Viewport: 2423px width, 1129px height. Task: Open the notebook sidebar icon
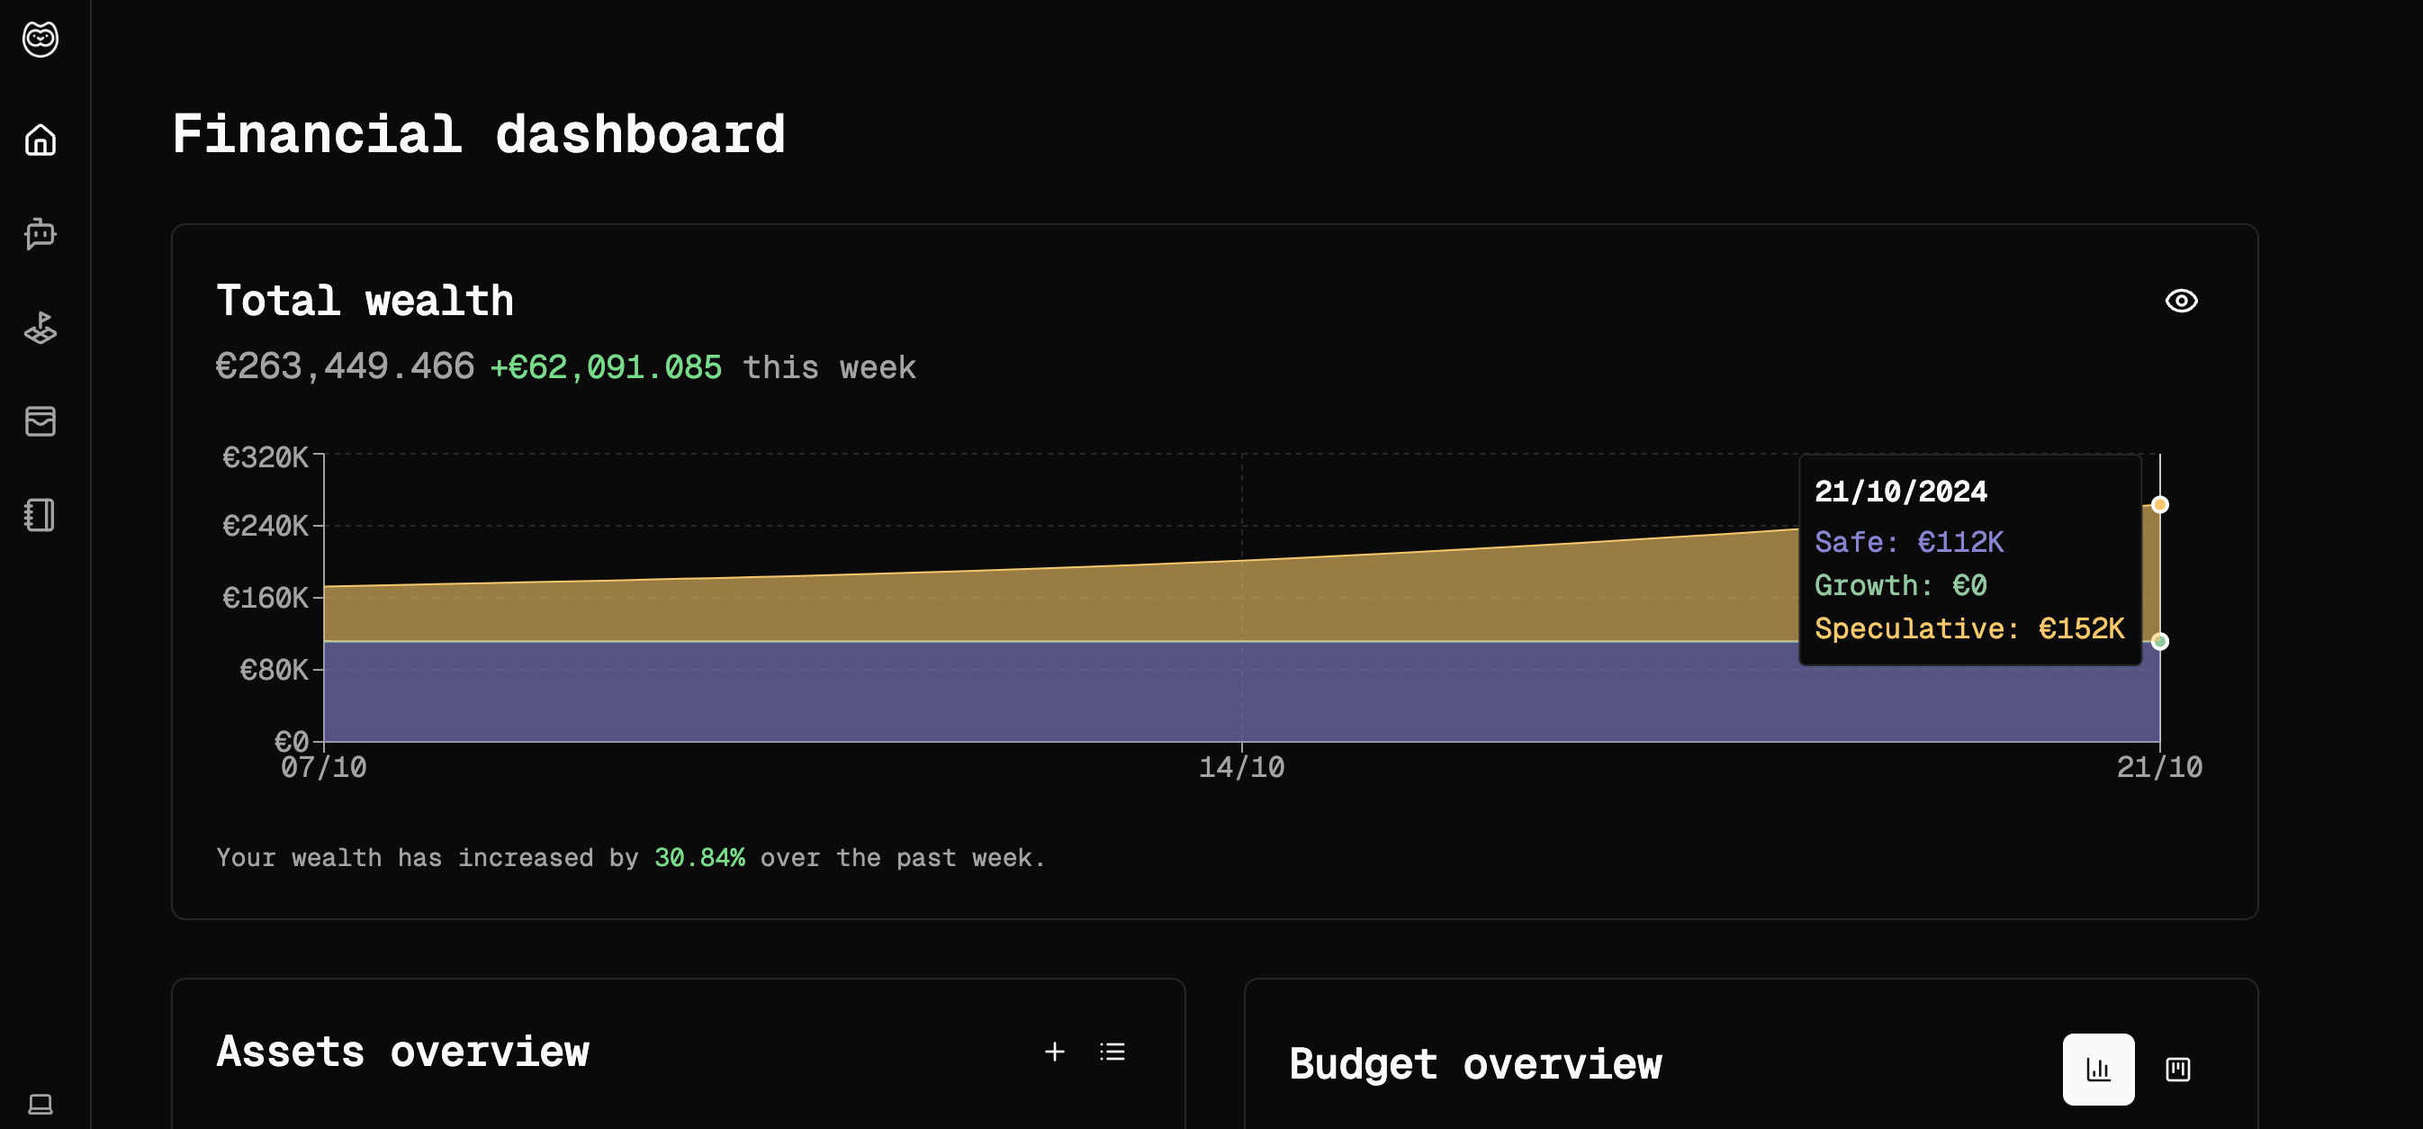coord(41,515)
